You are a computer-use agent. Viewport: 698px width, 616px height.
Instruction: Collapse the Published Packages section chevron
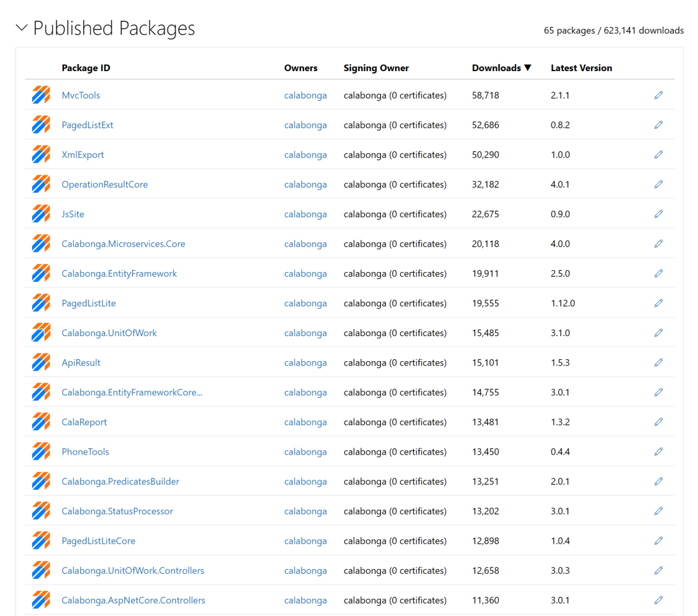click(21, 28)
